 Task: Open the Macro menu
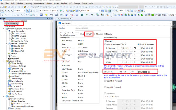pyautogui.click(x=56, y=3)
